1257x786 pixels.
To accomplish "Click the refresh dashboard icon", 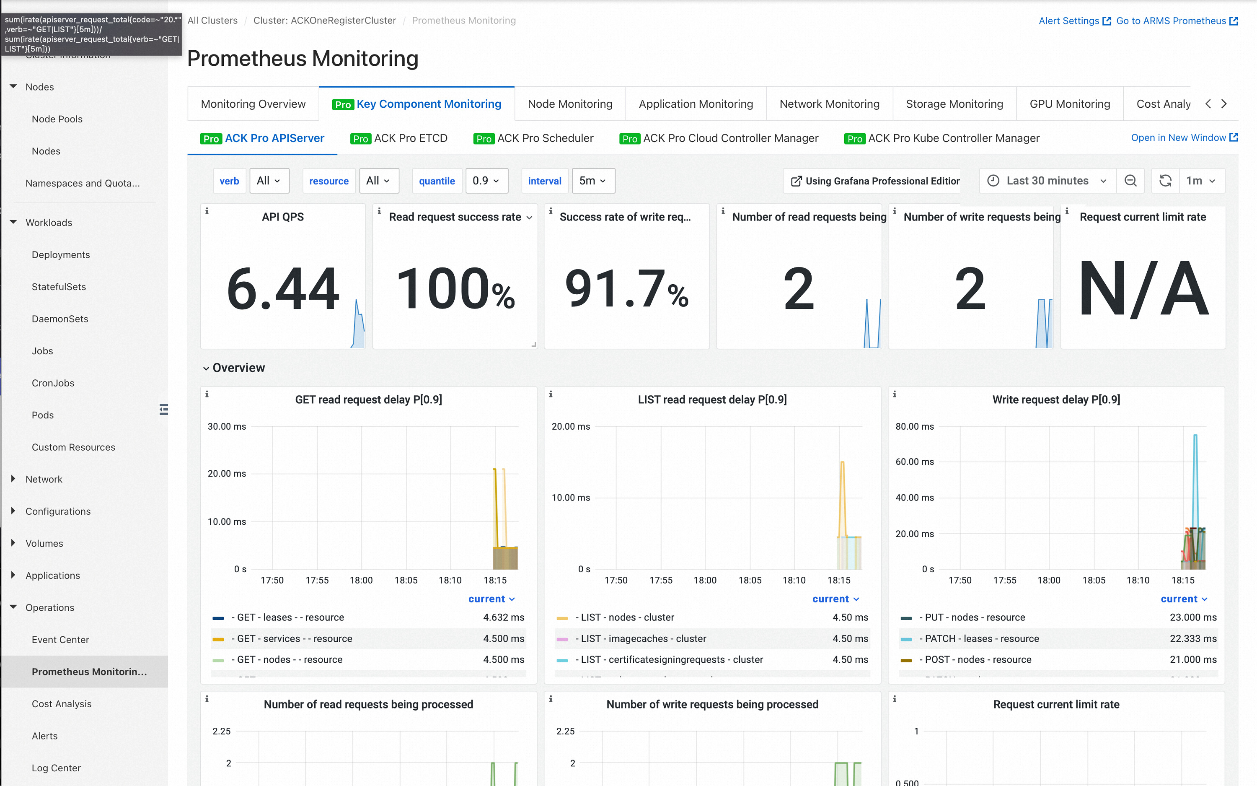I will 1166,180.
